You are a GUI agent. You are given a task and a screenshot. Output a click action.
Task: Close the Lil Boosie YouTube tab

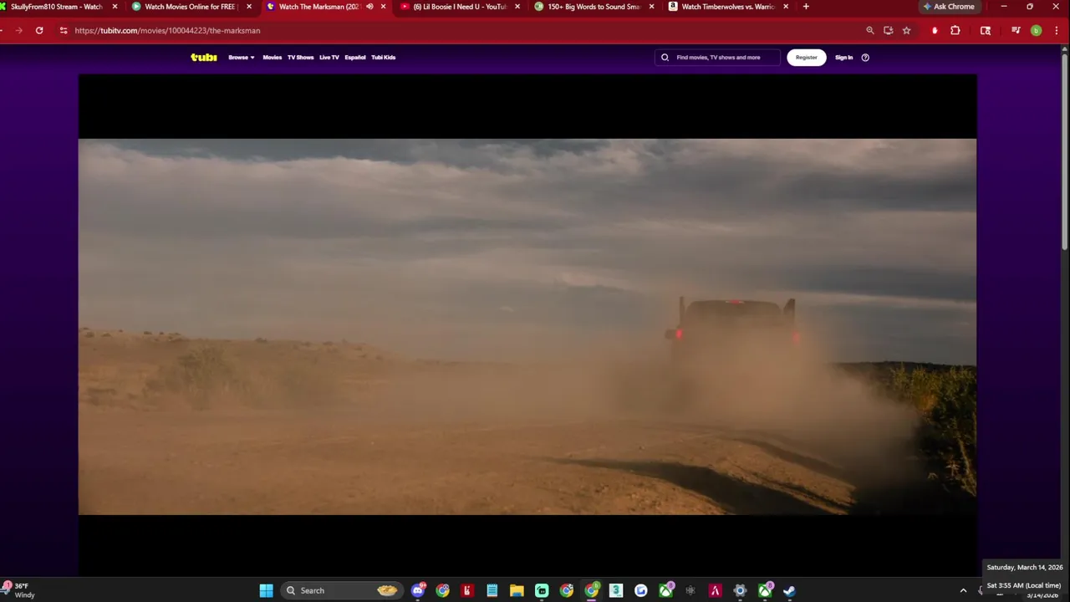(x=517, y=7)
